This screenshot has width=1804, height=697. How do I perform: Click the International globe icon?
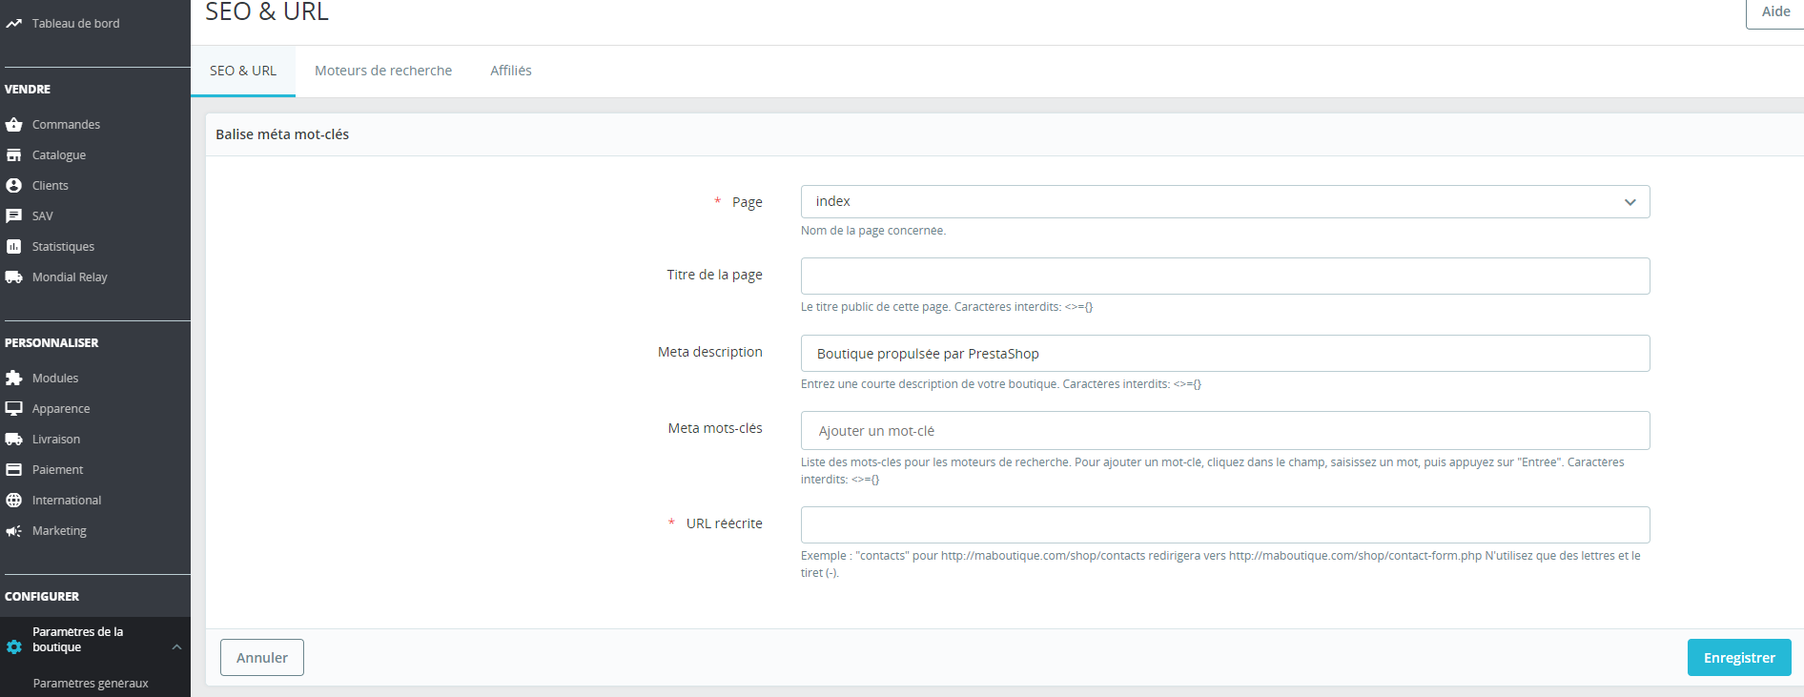(x=13, y=501)
